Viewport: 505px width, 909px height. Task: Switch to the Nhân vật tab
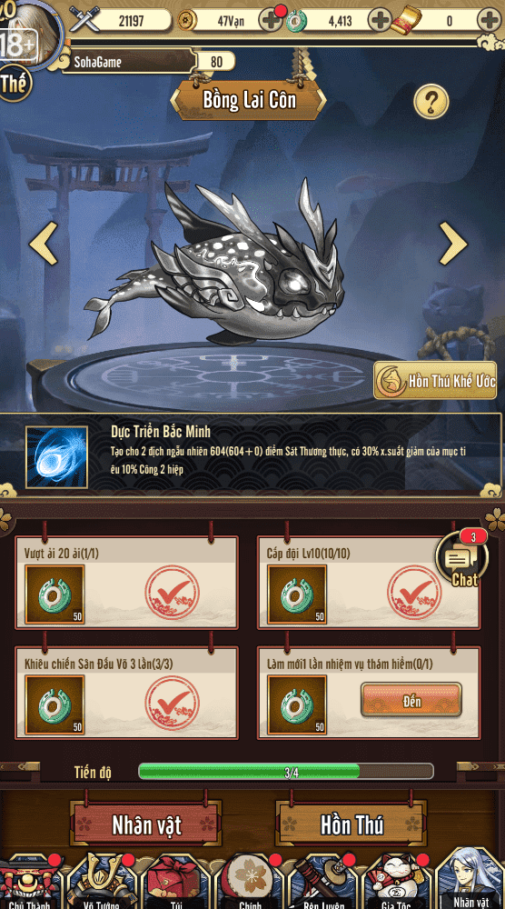[x=146, y=824]
